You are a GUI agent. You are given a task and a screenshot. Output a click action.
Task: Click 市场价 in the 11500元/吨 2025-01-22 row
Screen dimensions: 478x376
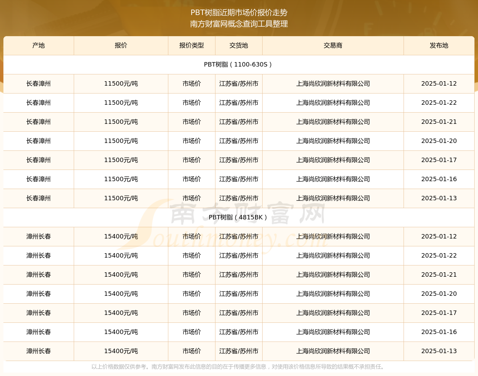click(x=192, y=103)
